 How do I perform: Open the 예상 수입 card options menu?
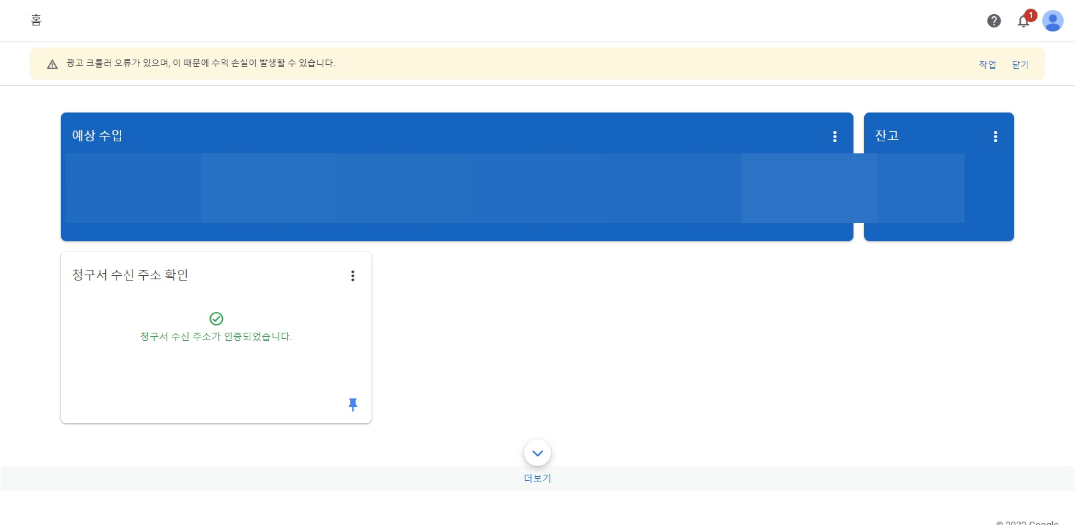(835, 137)
